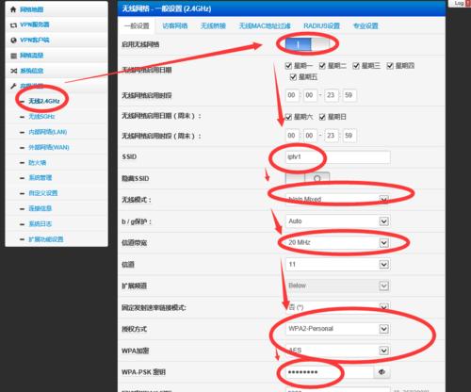Toggle the hide SSID switch
Image resolution: width=471 pixels, height=392 pixels.
[307, 178]
